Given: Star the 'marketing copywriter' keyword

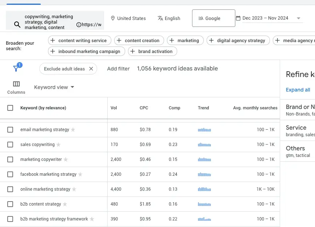Looking at the screenshot, I should (66, 159).
